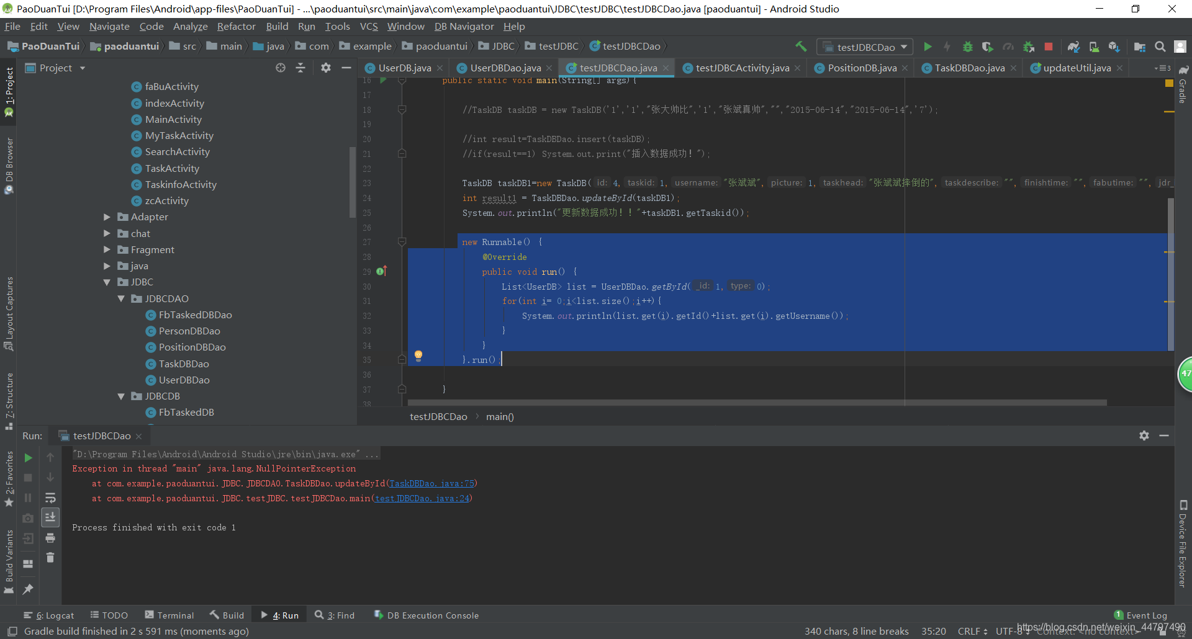1192x639 pixels.
Task: Click the editor vertical scrollbar
Action: coord(1171,274)
